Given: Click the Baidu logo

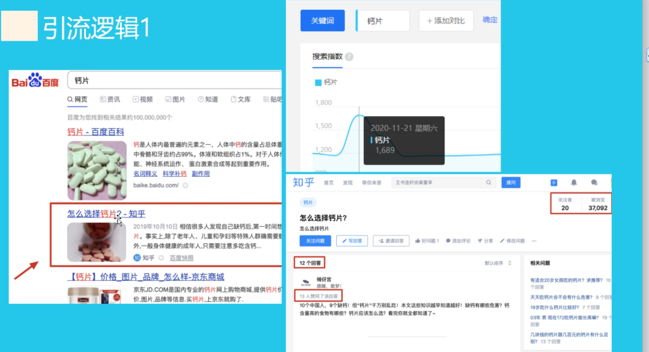Looking at the screenshot, I should pyautogui.click(x=35, y=81).
